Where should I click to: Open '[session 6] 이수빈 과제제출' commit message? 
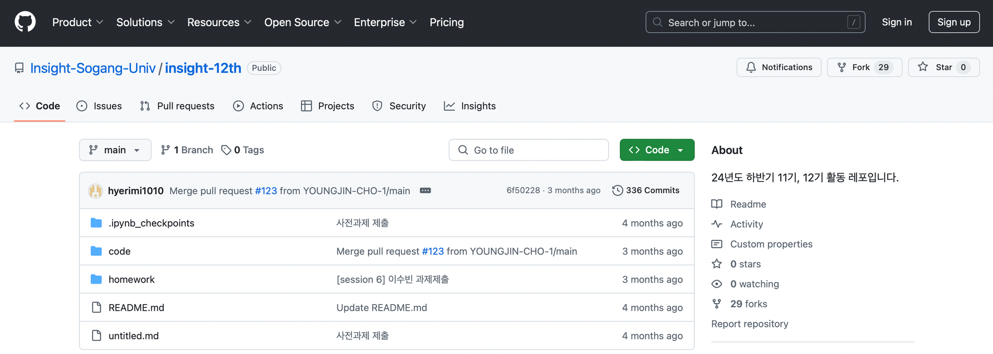pyautogui.click(x=393, y=279)
